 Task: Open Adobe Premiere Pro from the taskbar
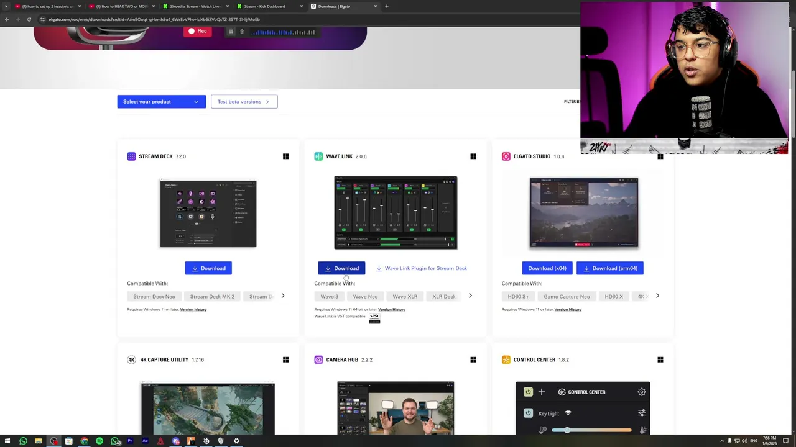[x=130, y=441]
